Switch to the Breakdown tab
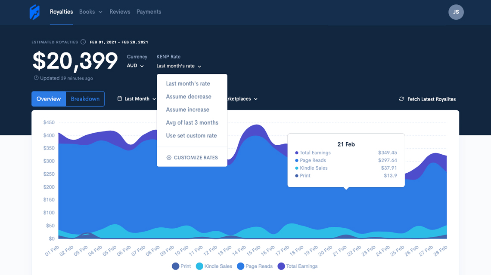This screenshot has width=491, height=275. pyautogui.click(x=85, y=99)
